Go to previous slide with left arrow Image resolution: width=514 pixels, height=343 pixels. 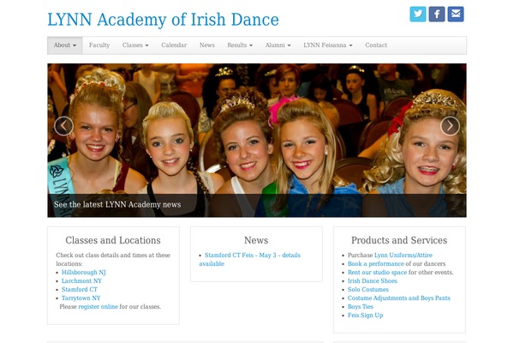[x=63, y=126]
